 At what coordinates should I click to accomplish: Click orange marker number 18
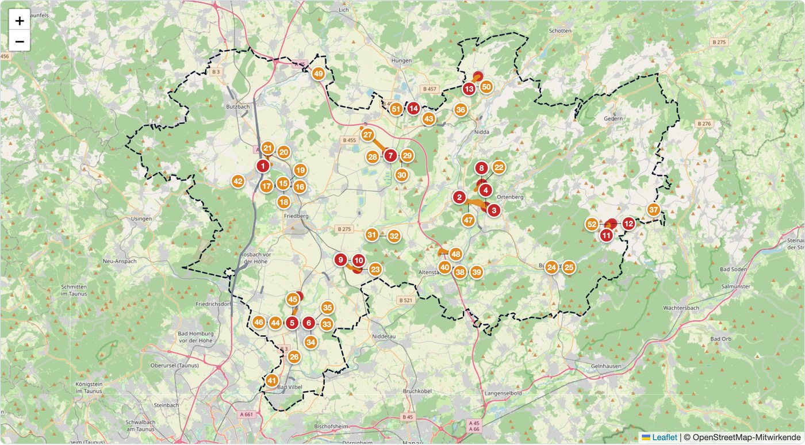(x=283, y=202)
